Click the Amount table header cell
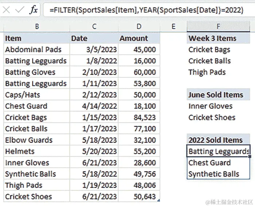This screenshot has width=255, height=207. click(139, 38)
